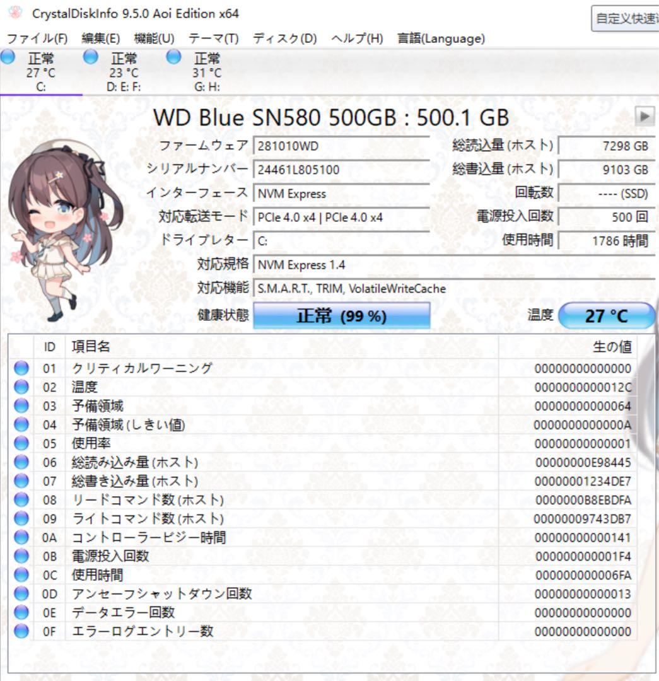
Task: Click the 項目名 column header
Action: (281, 347)
